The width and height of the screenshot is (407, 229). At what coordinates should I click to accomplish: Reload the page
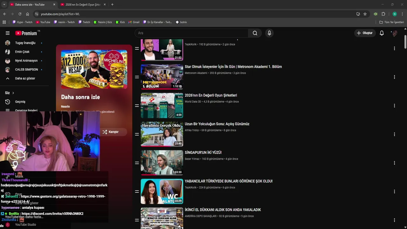20,14
